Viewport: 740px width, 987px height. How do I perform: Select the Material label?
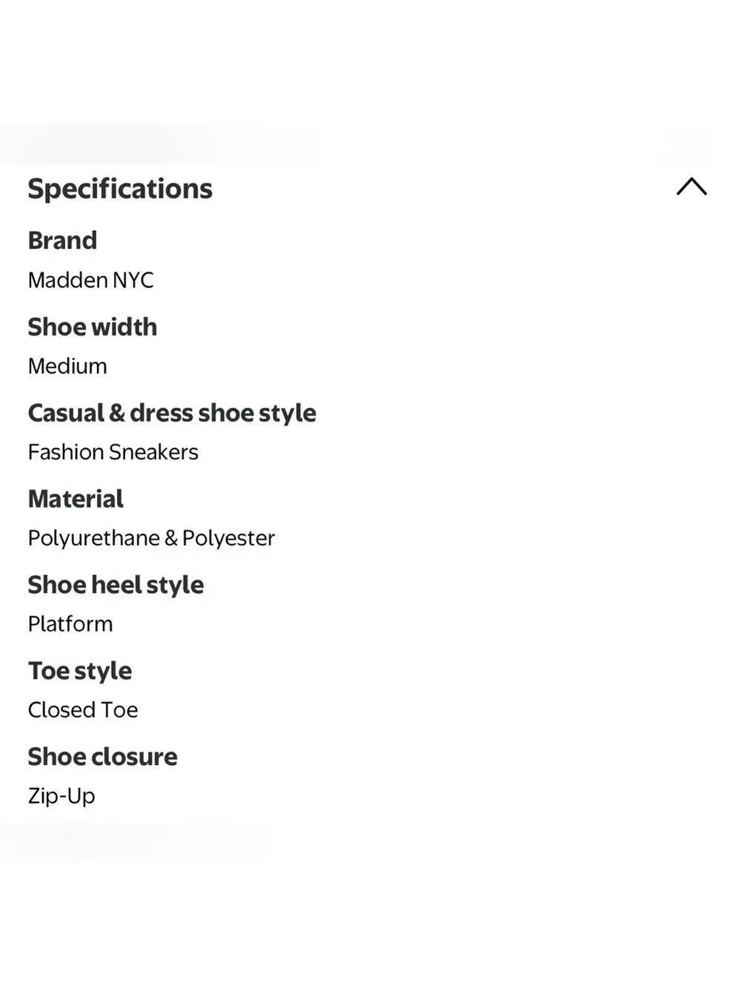coord(76,499)
